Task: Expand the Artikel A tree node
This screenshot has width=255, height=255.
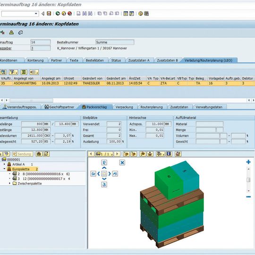Action: pyautogui.click(x=4, y=164)
